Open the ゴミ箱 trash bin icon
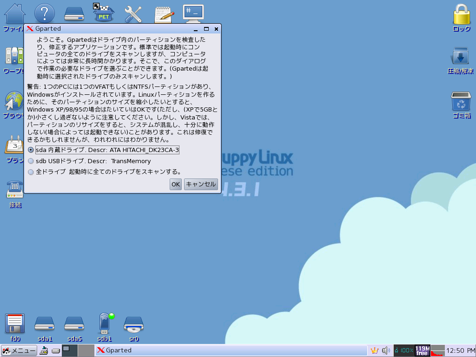This screenshot has height=357, width=476. pos(461,101)
